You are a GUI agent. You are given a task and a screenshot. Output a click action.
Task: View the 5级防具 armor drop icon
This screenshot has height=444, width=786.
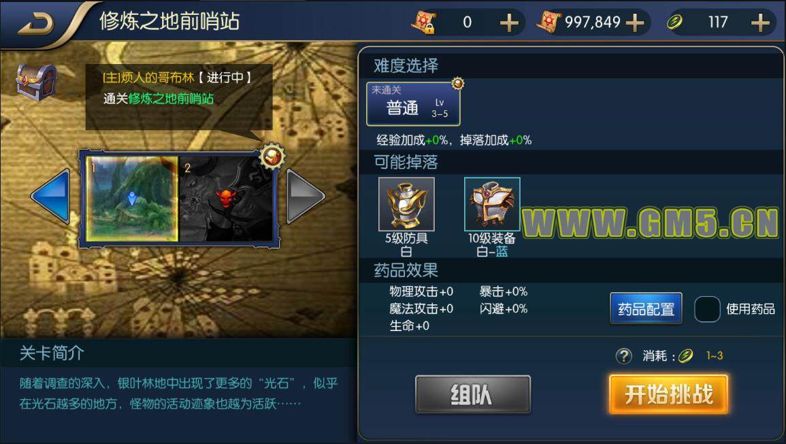[406, 204]
